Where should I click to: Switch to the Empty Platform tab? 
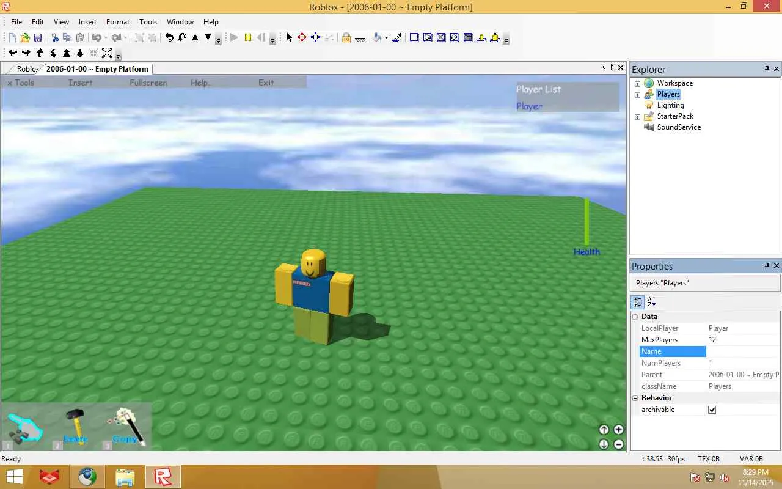pyautogui.click(x=97, y=69)
